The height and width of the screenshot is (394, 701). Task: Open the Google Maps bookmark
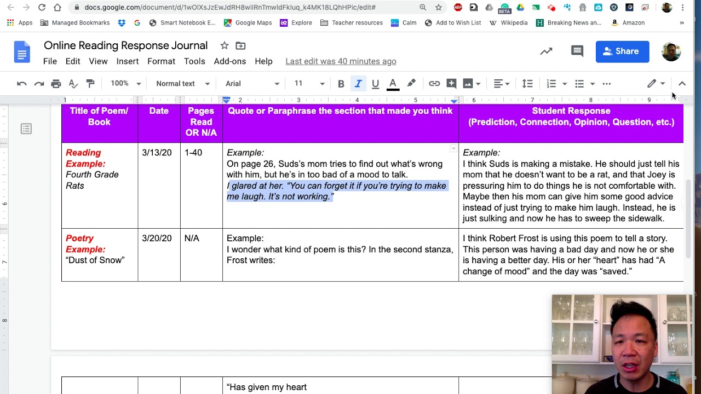pyautogui.click(x=248, y=22)
